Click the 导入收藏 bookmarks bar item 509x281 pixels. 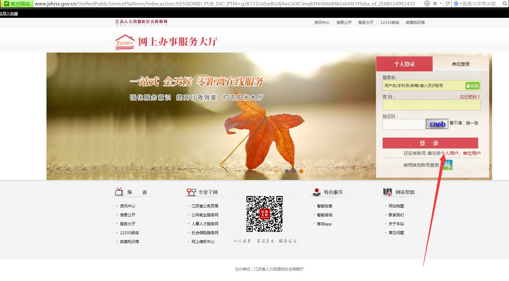tap(9, 14)
